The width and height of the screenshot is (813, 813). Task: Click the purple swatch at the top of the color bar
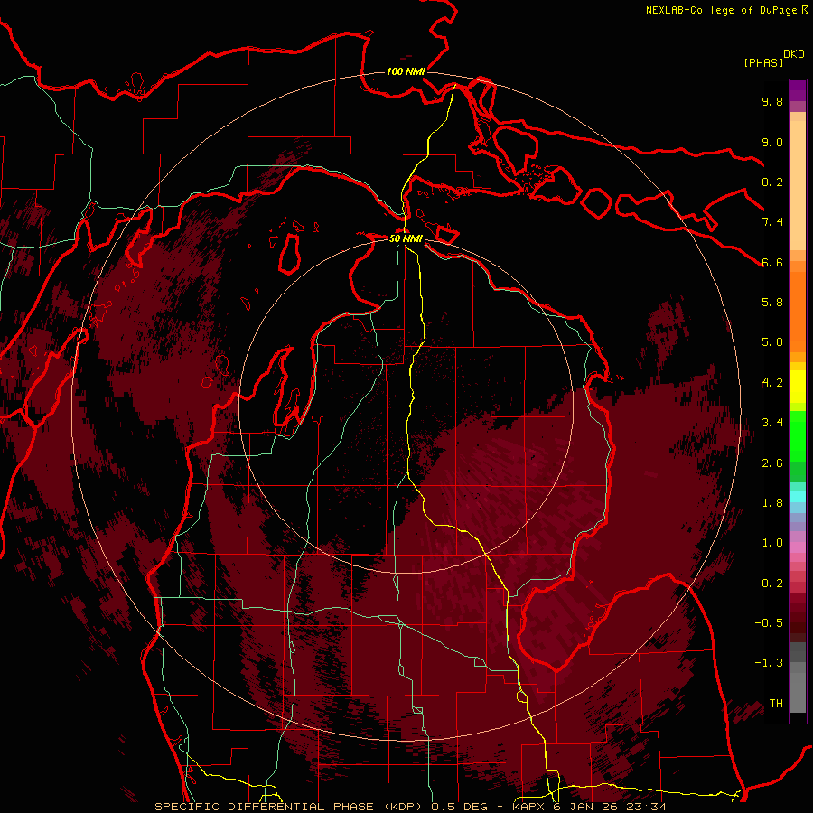[798, 90]
